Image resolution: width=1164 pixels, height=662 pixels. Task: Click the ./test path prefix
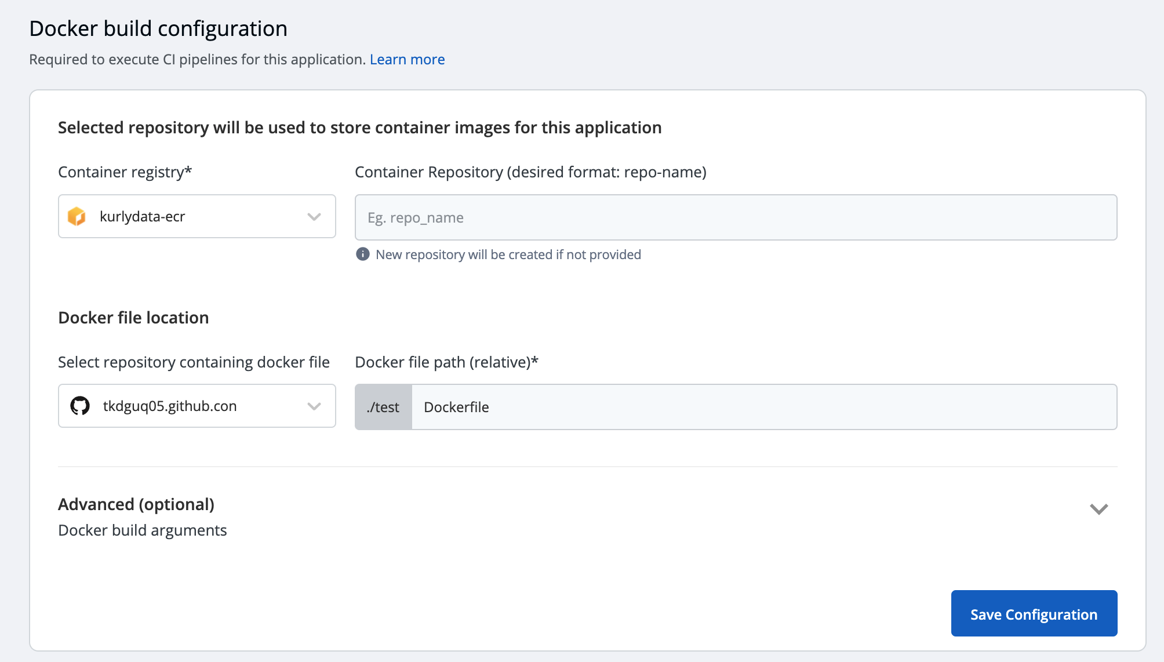(383, 407)
